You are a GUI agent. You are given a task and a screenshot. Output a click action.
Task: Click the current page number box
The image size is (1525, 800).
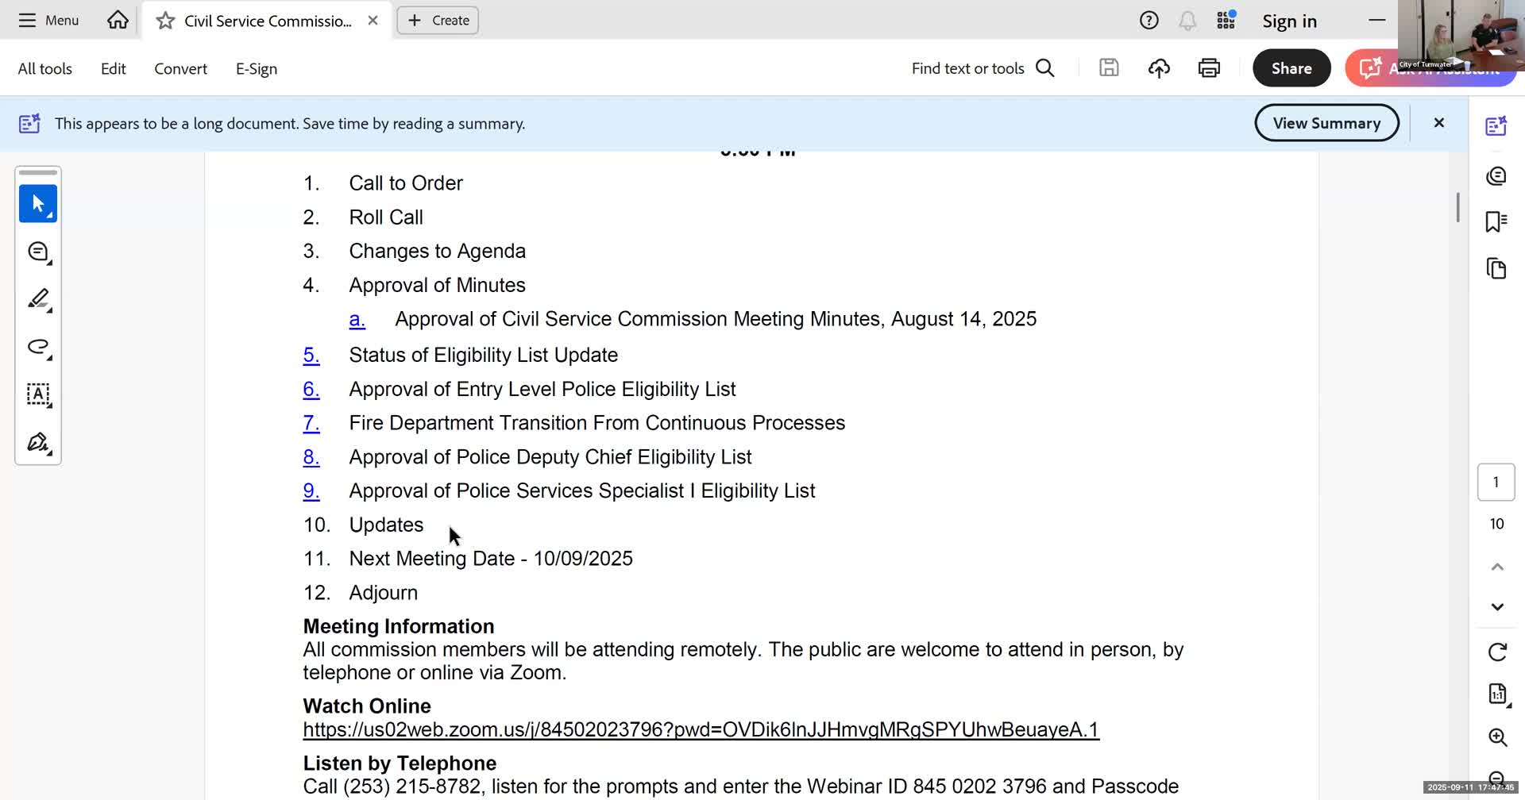pos(1496,482)
